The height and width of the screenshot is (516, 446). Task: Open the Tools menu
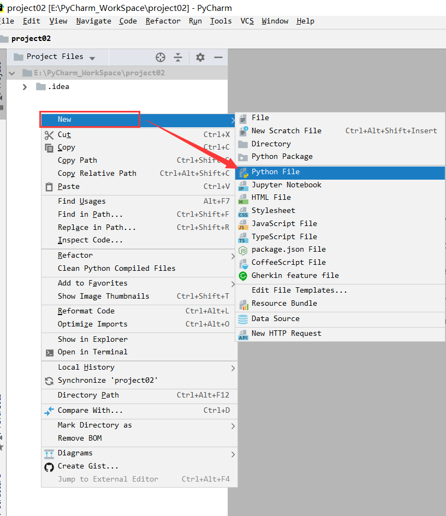(x=221, y=21)
